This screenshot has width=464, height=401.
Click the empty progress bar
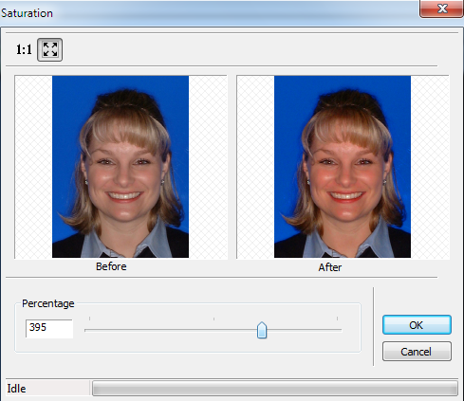pos(275,388)
